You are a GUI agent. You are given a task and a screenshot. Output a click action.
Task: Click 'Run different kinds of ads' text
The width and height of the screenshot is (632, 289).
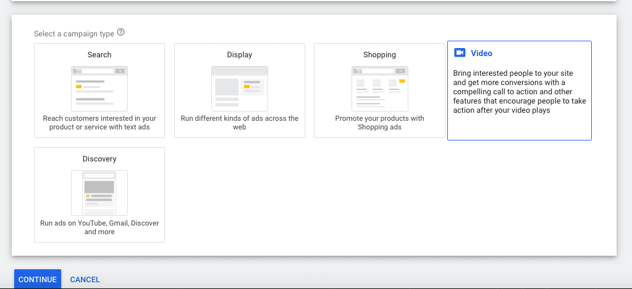[240, 123]
